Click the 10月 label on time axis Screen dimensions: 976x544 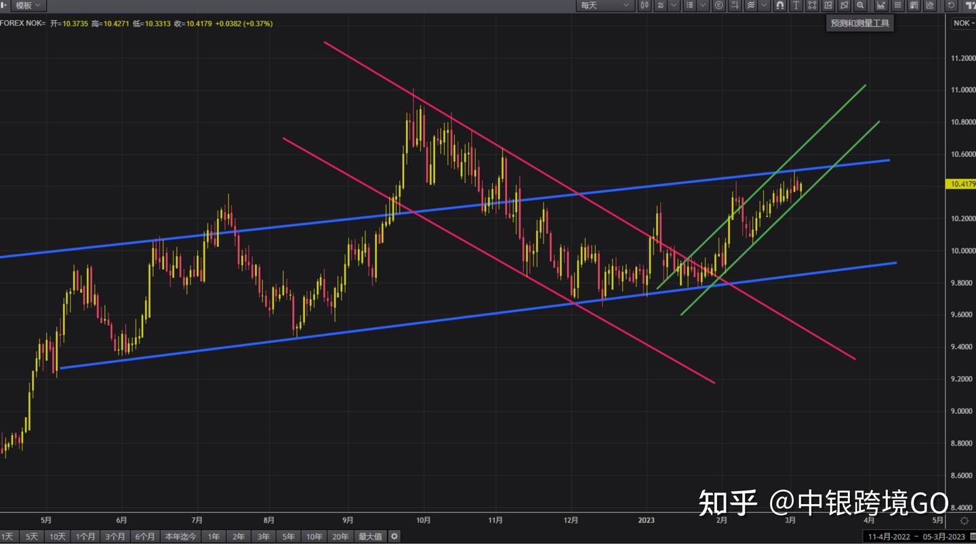[424, 520]
